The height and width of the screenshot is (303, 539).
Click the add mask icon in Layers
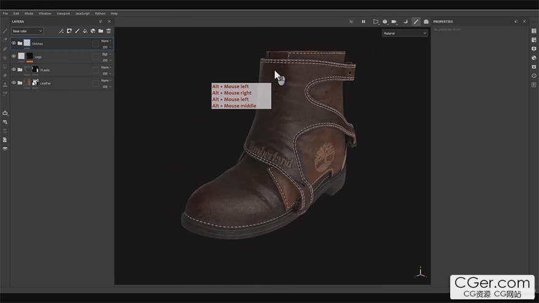tap(69, 31)
